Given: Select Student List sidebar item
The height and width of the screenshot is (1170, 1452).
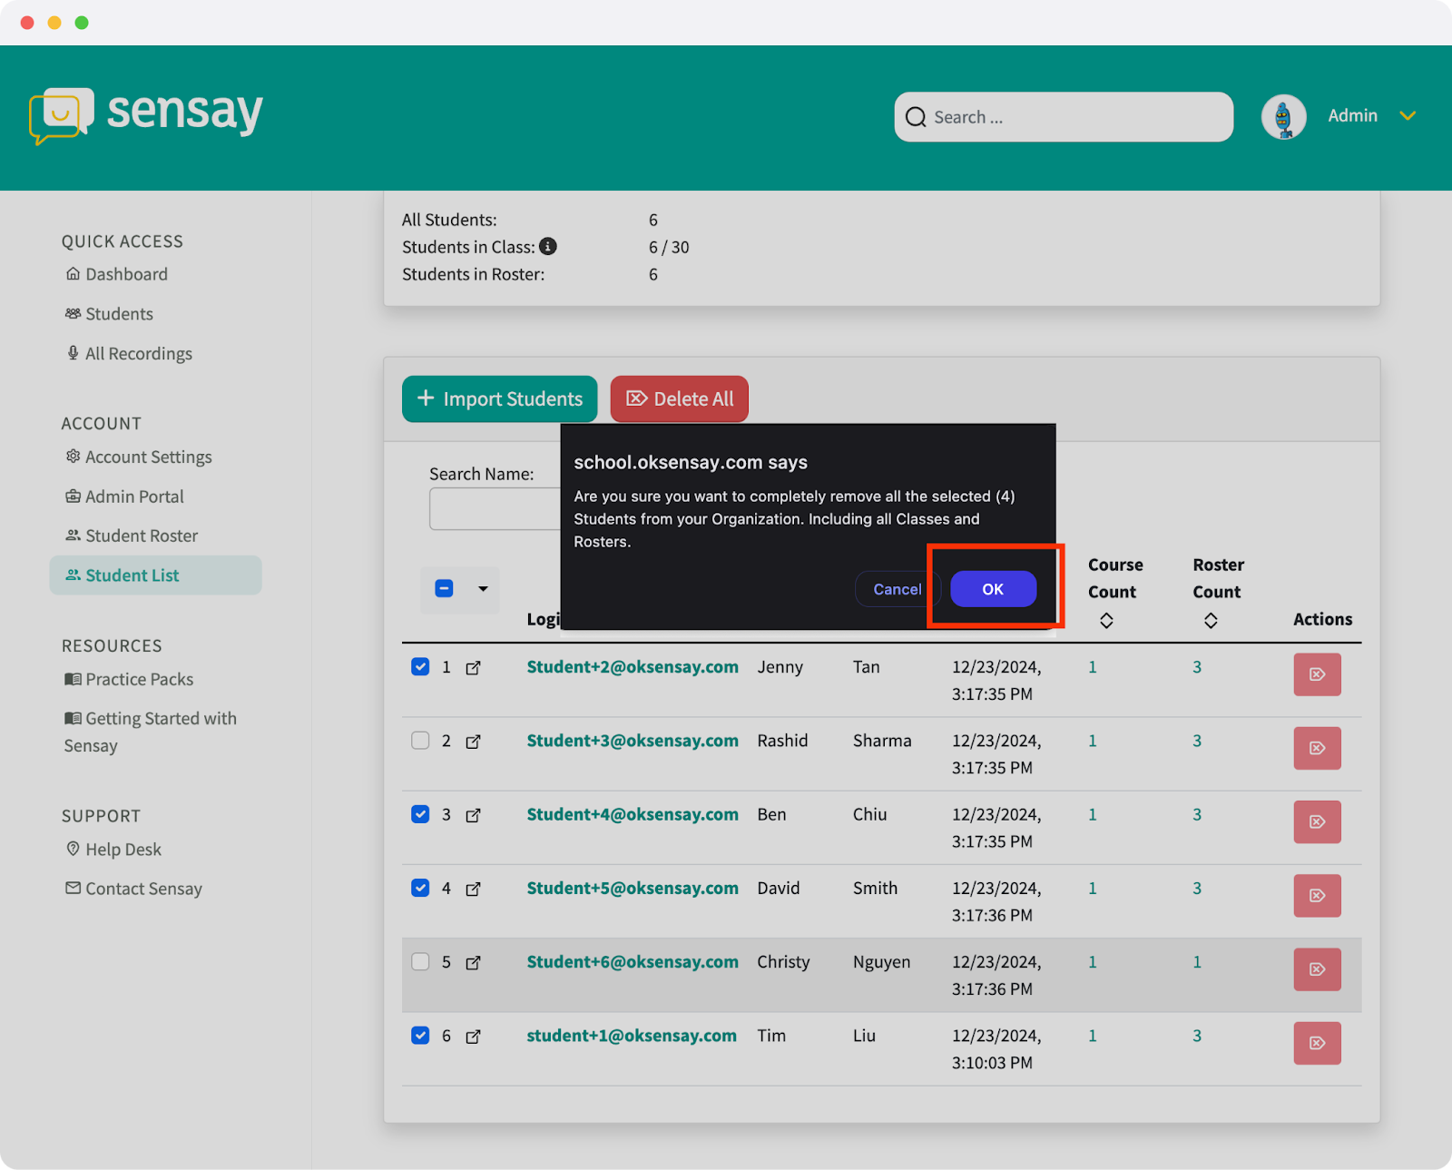Looking at the screenshot, I should pos(155,575).
